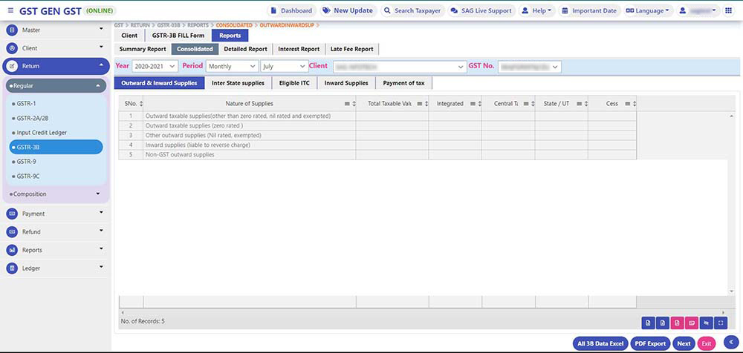Open column menu for Nature of Supplies

(x=347, y=104)
